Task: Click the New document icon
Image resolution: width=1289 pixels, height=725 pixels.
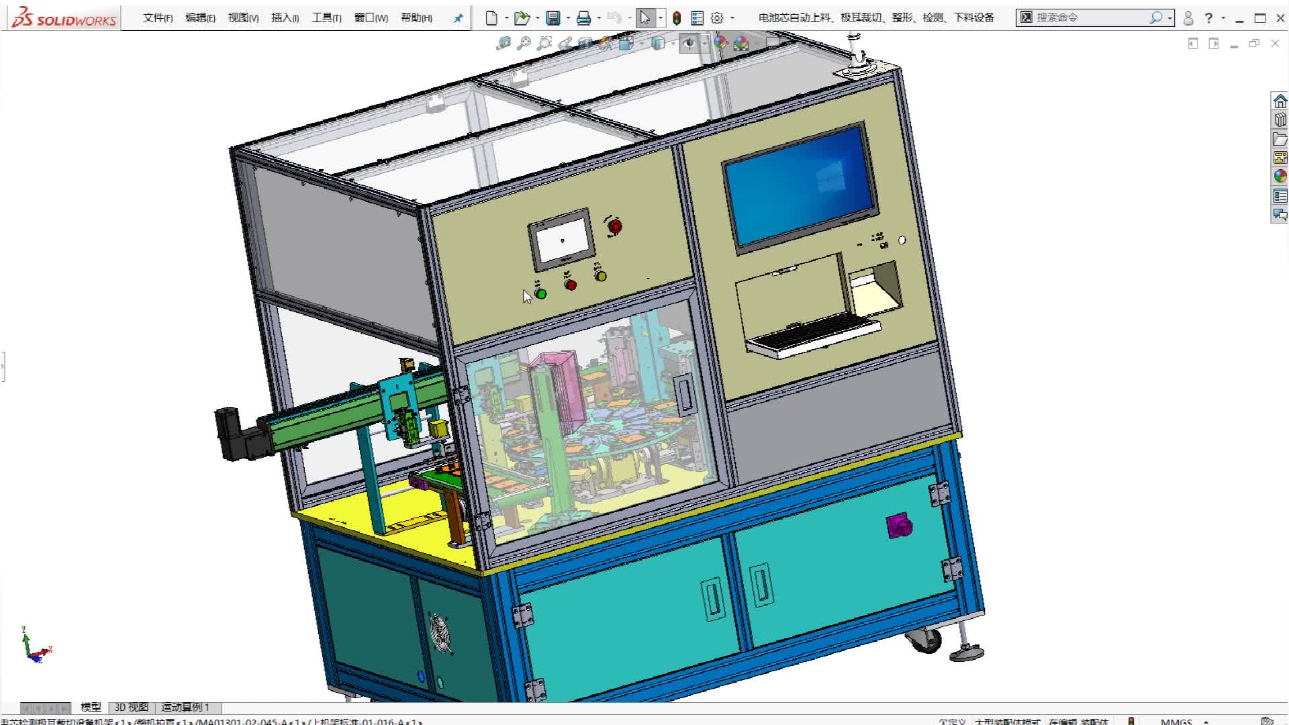Action: [x=491, y=18]
